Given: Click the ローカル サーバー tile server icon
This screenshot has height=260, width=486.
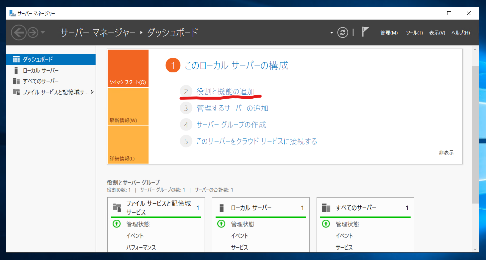Looking at the screenshot, I should click(222, 208).
